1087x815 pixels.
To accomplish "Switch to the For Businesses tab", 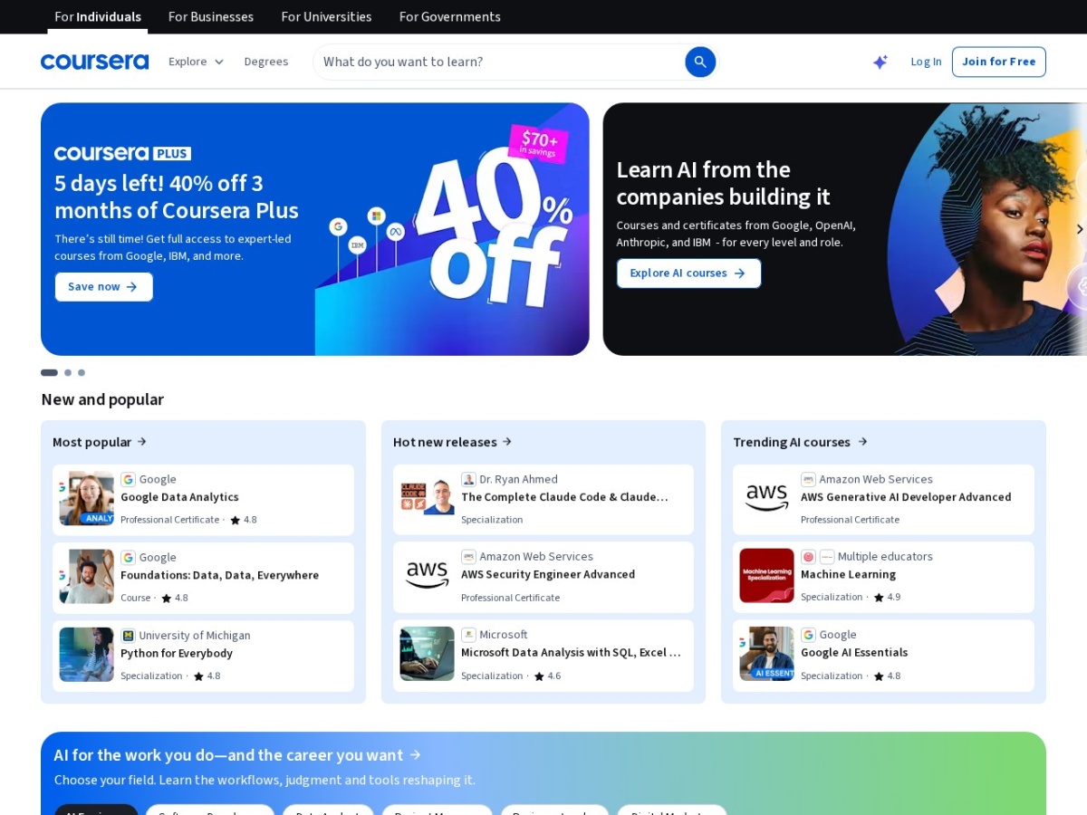I will click(211, 16).
